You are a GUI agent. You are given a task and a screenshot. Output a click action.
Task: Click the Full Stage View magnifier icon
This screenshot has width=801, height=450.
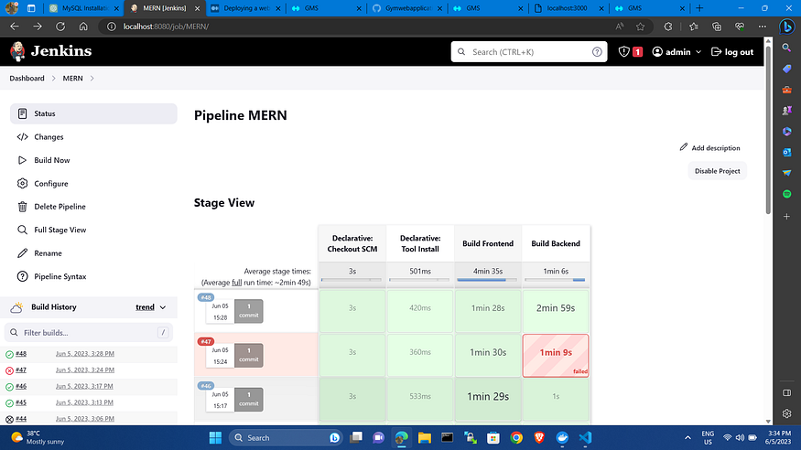click(22, 230)
